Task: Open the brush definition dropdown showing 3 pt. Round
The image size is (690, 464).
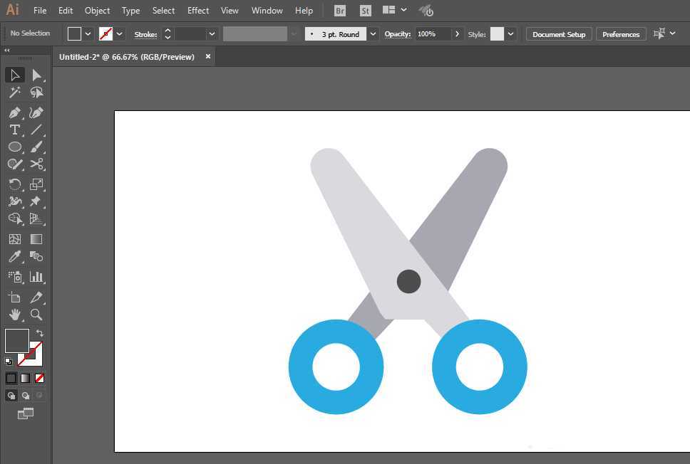Action: (373, 34)
